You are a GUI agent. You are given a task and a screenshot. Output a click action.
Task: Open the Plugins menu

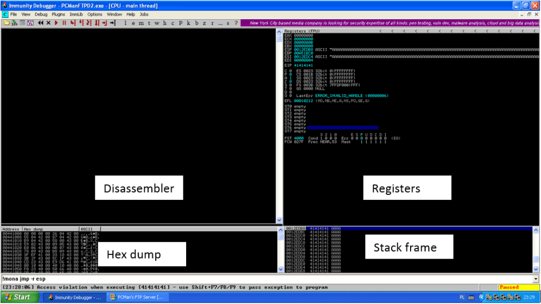coord(58,15)
